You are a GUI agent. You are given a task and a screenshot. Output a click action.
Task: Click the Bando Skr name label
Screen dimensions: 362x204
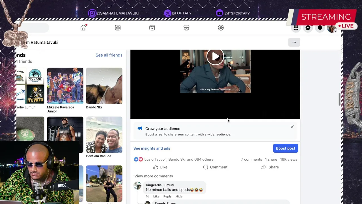[94, 107]
